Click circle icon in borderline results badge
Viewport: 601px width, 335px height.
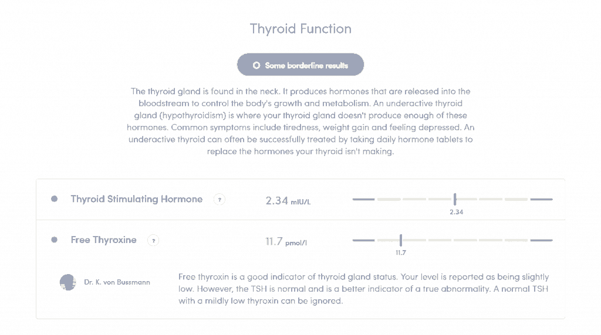tap(256, 66)
